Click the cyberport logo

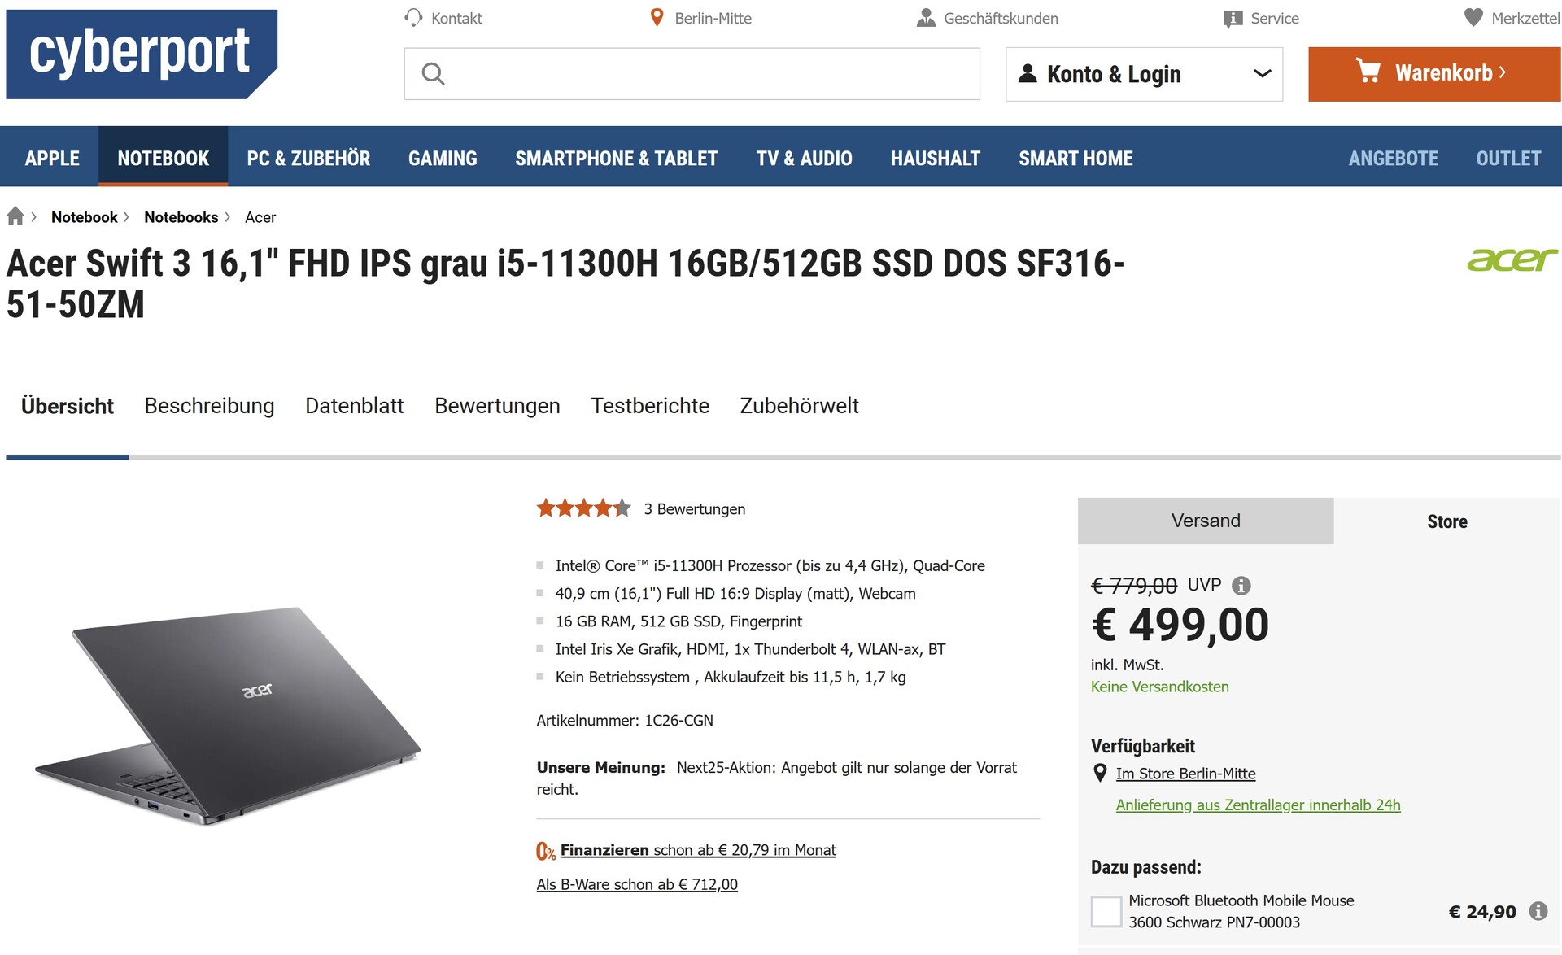tap(142, 54)
